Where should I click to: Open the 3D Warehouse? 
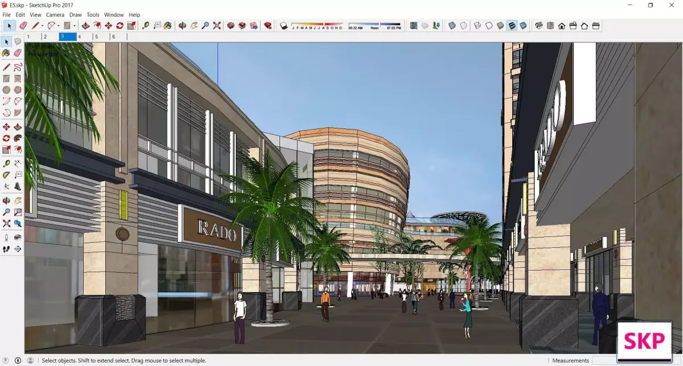pos(231,26)
